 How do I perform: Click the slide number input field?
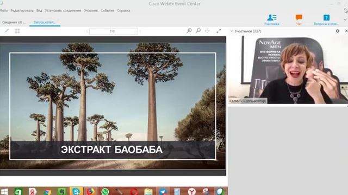click(x=113, y=31)
